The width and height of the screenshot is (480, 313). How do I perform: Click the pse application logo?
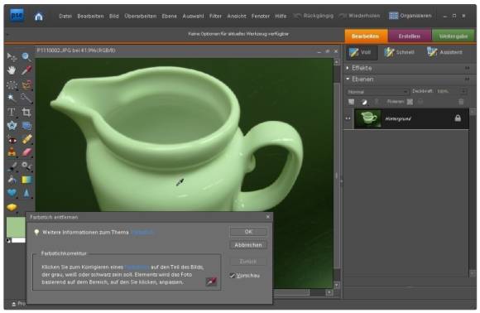pos(17,15)
